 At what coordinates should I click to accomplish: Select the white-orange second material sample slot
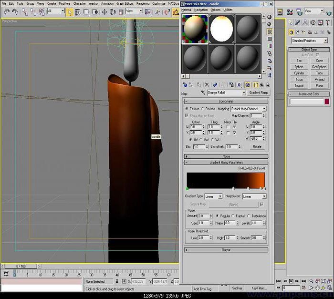point(221,29)
